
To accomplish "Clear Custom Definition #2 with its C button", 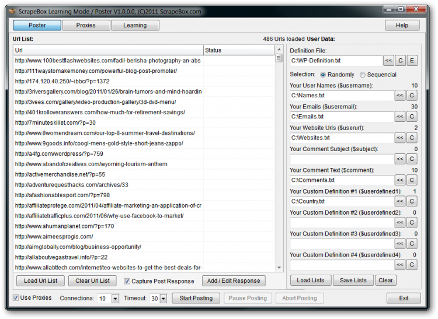I will point(412,223).
